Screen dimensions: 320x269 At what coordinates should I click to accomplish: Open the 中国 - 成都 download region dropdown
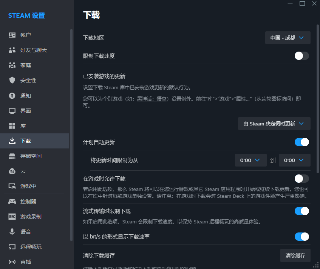pyautogui.click(x=288, y=38)
